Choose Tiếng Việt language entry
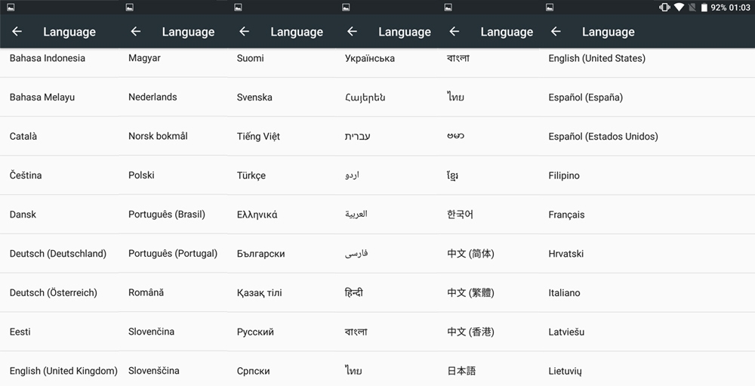This screenshot has width=755, height=386. (258, 137)
